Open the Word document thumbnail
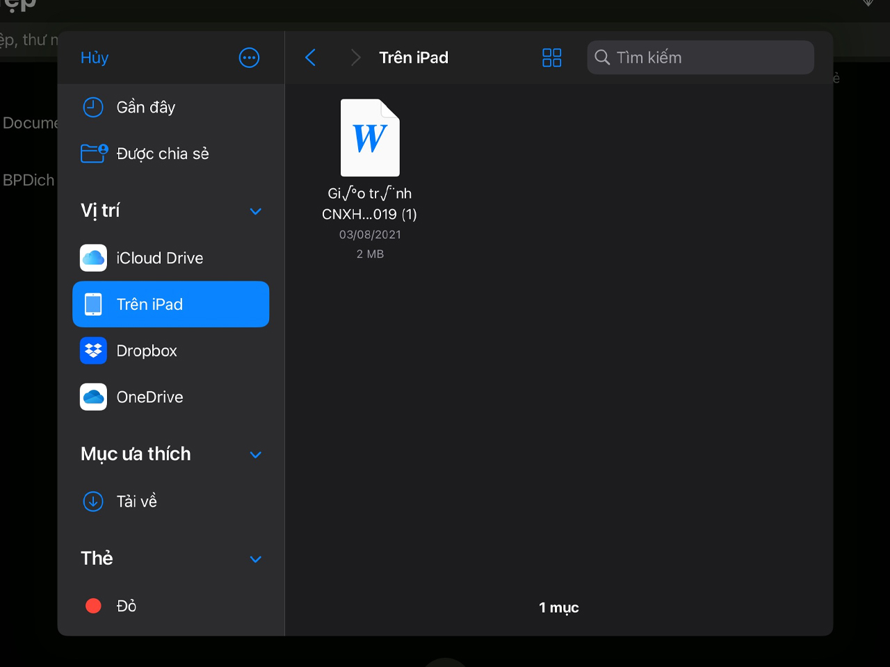 (x=370, y=138)
